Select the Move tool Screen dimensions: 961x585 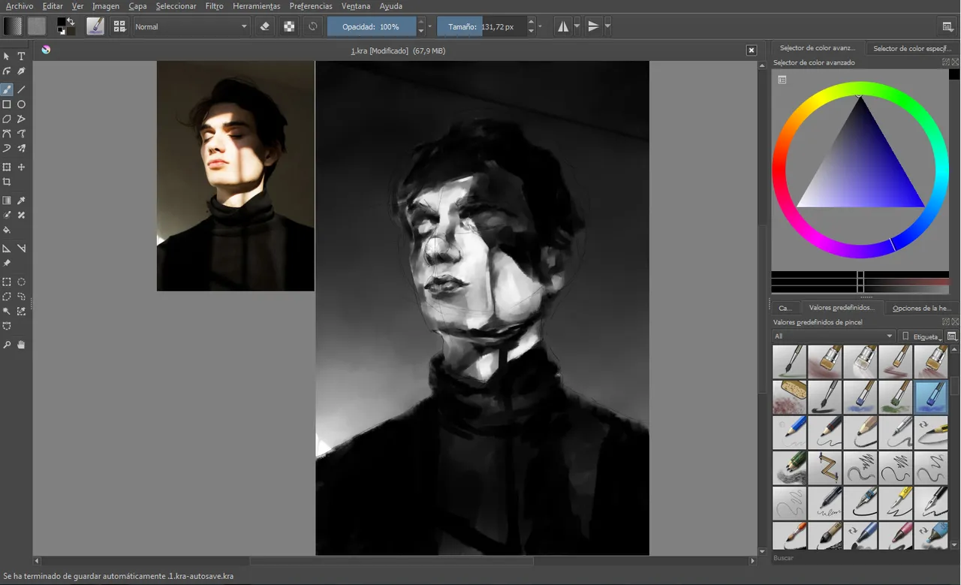(x=21, y=167)
